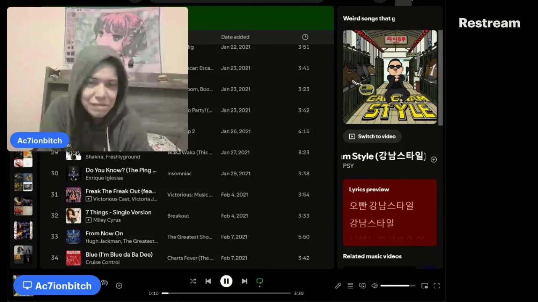Click the Freak The Freak Out cover thumbnail
Image resolution: width=538 pixels, height=302 pixels.
coord(74,195)
